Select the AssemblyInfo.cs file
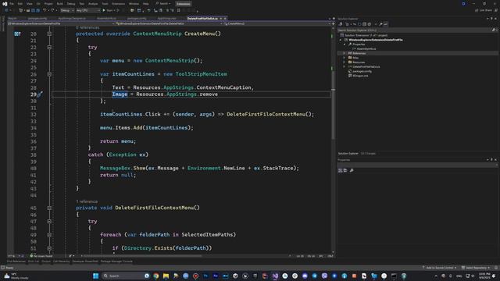Image resolution: width=500 pixels, height=281 pixels. [366, 48]
